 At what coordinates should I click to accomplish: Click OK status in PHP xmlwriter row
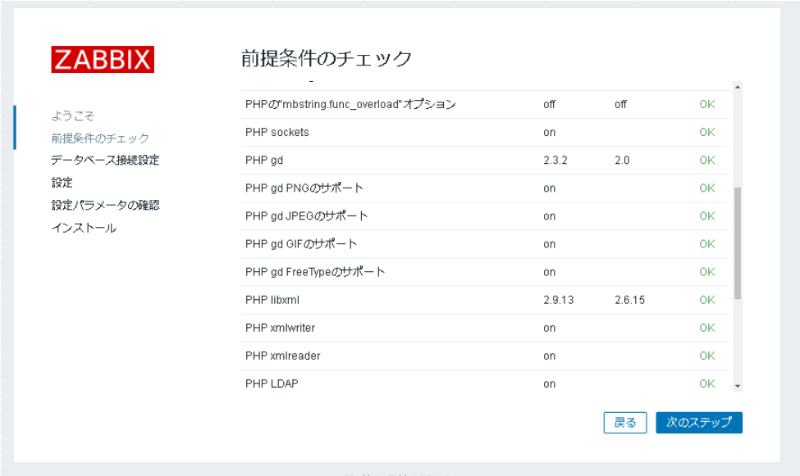pyautogui.click(x=707, y=329)
